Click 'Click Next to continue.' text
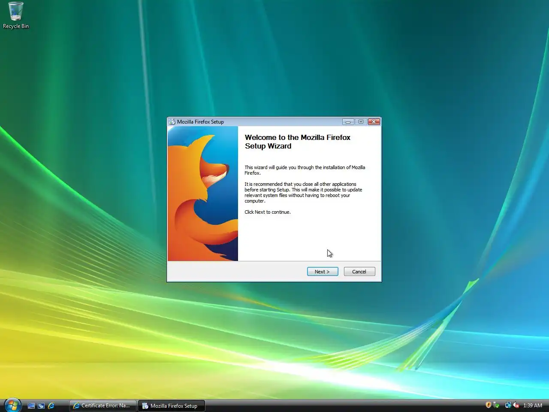This screenshot has width=549, height=412. pyautogui.click(x=268, y=212)
